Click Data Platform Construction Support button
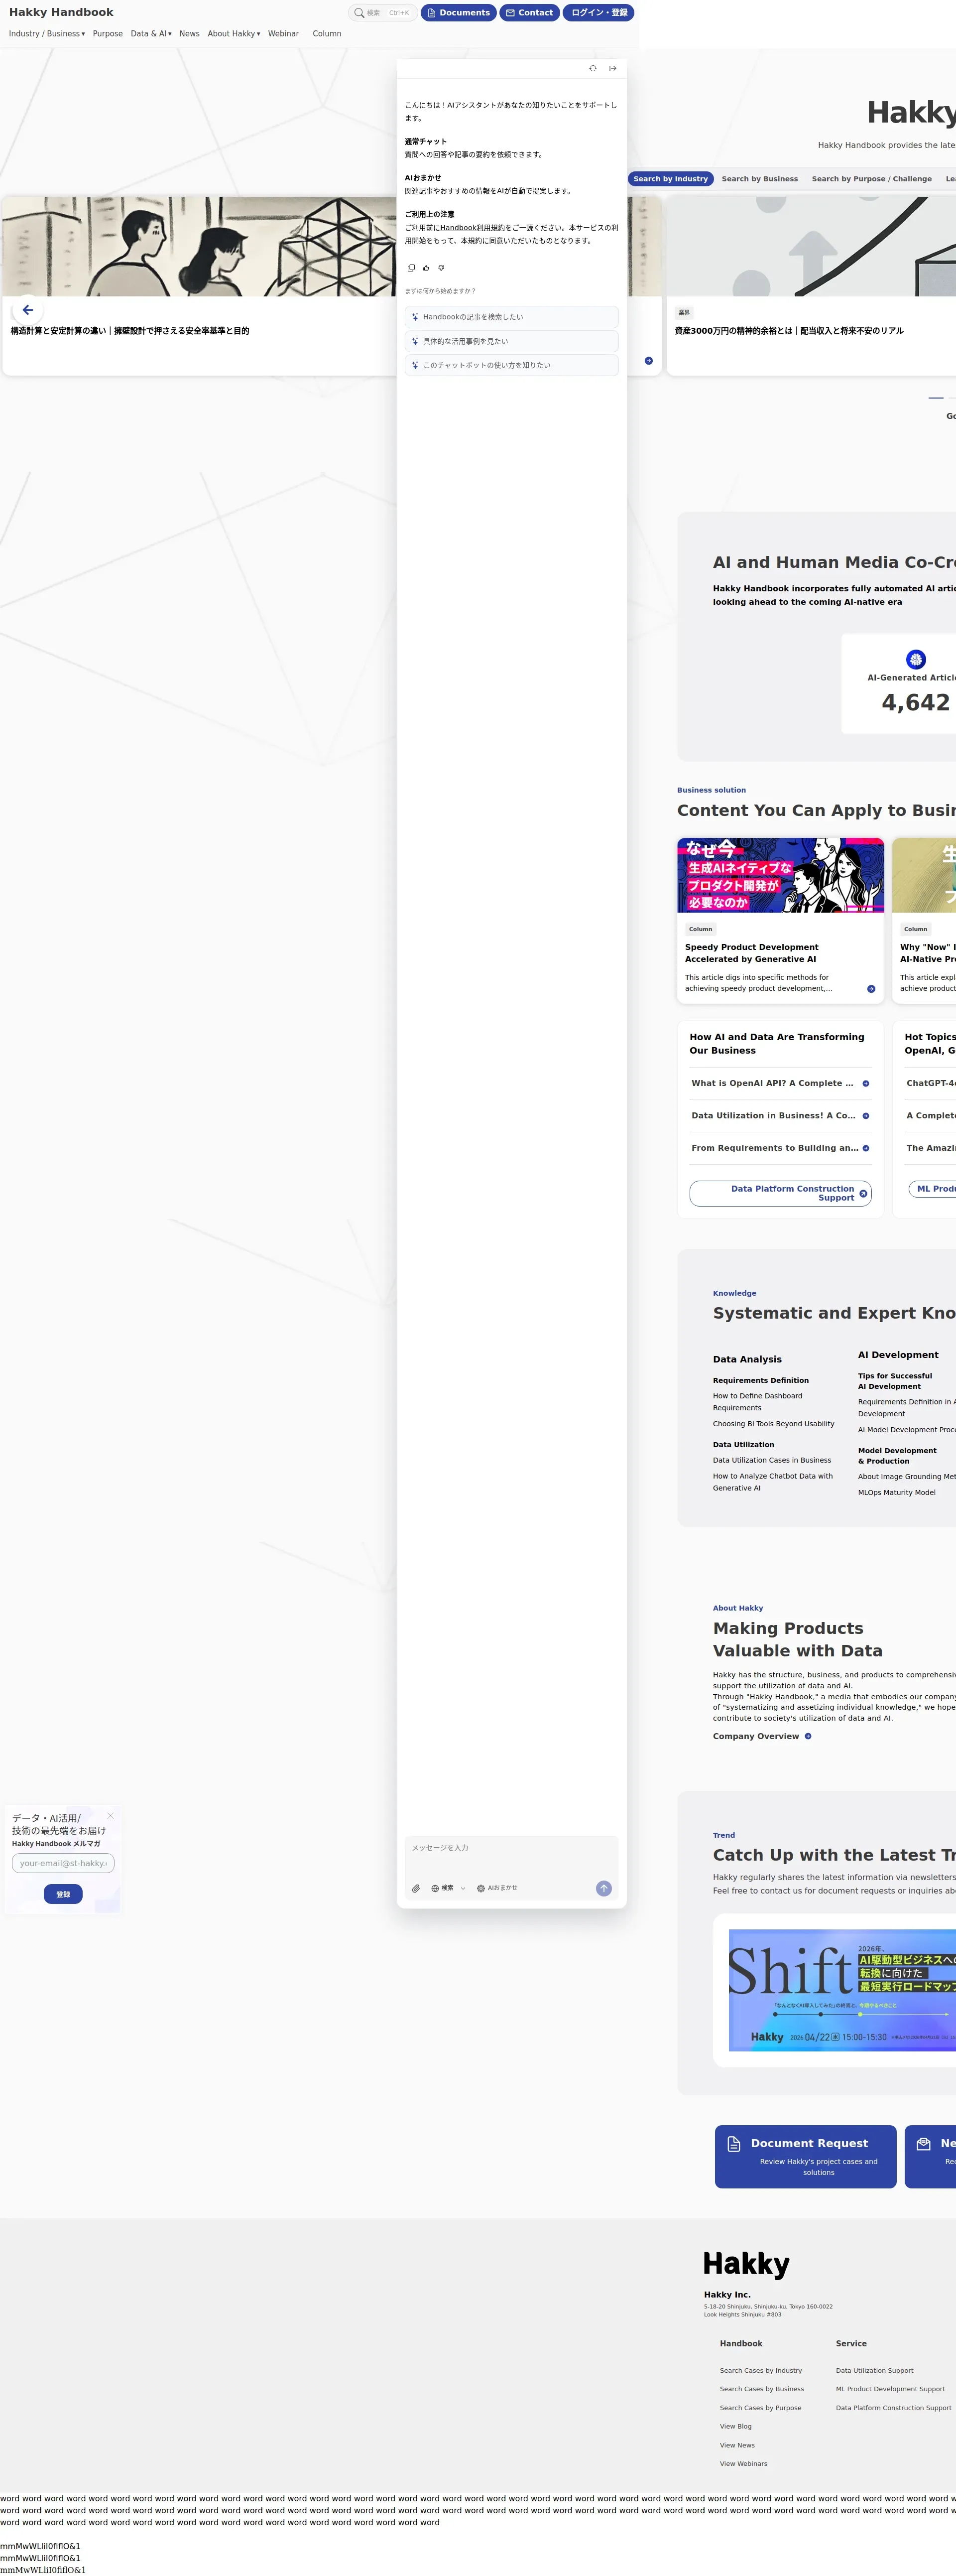 (780, 1193)
